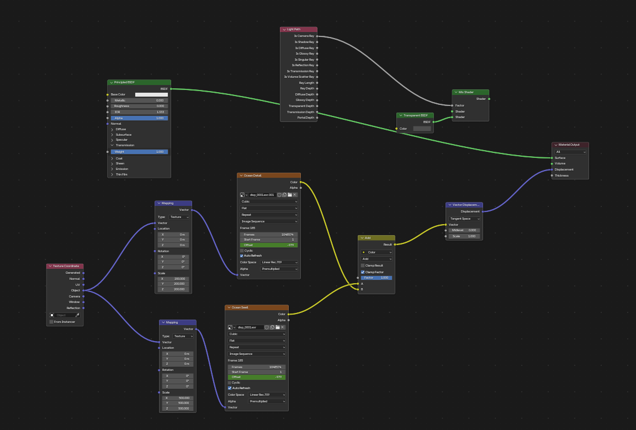Click Scale X 200.000 field in Mapping node
This screenshot has height=430, width=636.
[x=173, y=279]
